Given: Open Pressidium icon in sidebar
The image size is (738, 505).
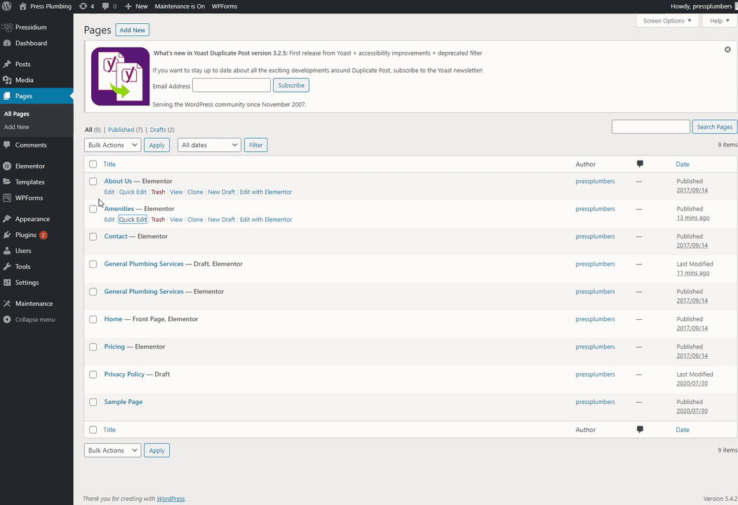Looking at the screenshot, I should coord(7,27).
